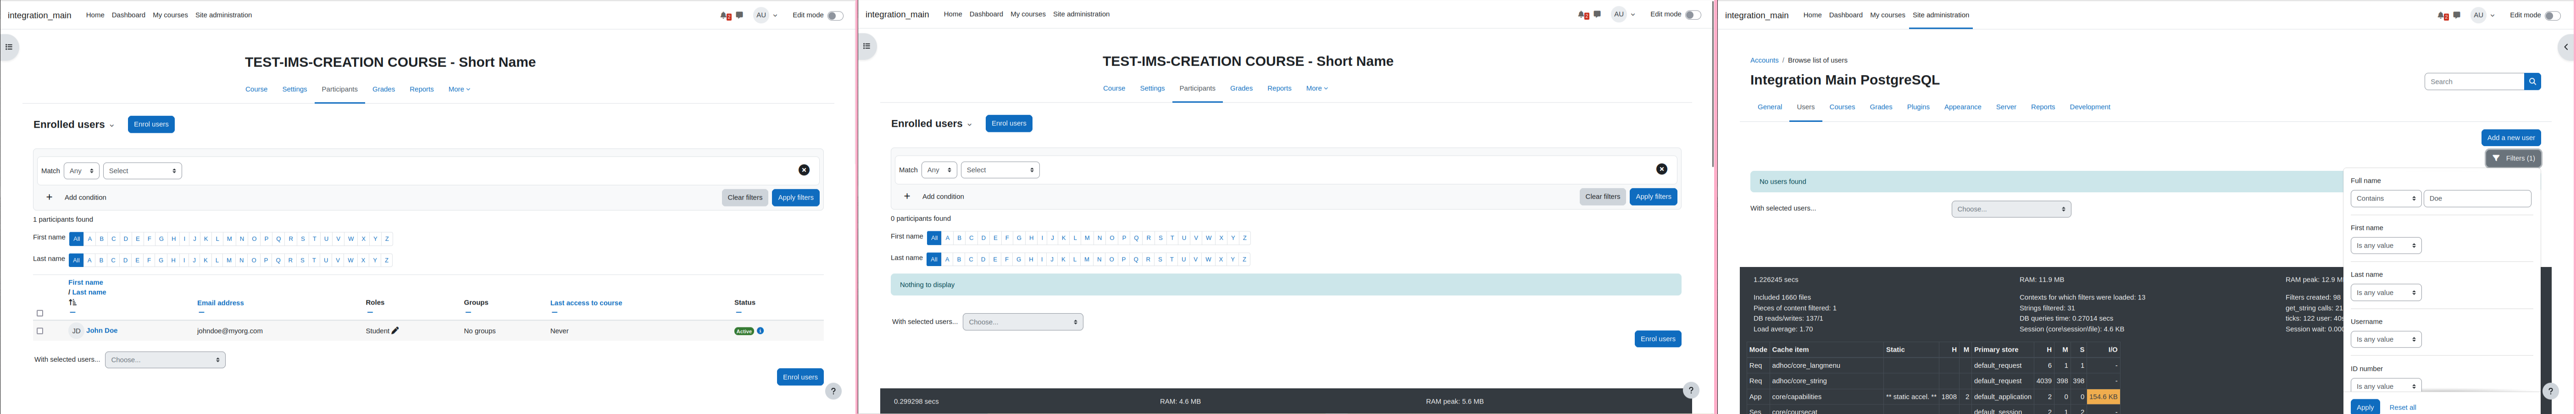Switch to Plugins tab in right window
2576x414 pixels.
coord(1918,107)
